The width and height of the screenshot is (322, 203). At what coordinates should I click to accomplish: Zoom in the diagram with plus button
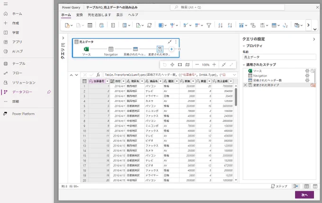[x=214, y=65]
